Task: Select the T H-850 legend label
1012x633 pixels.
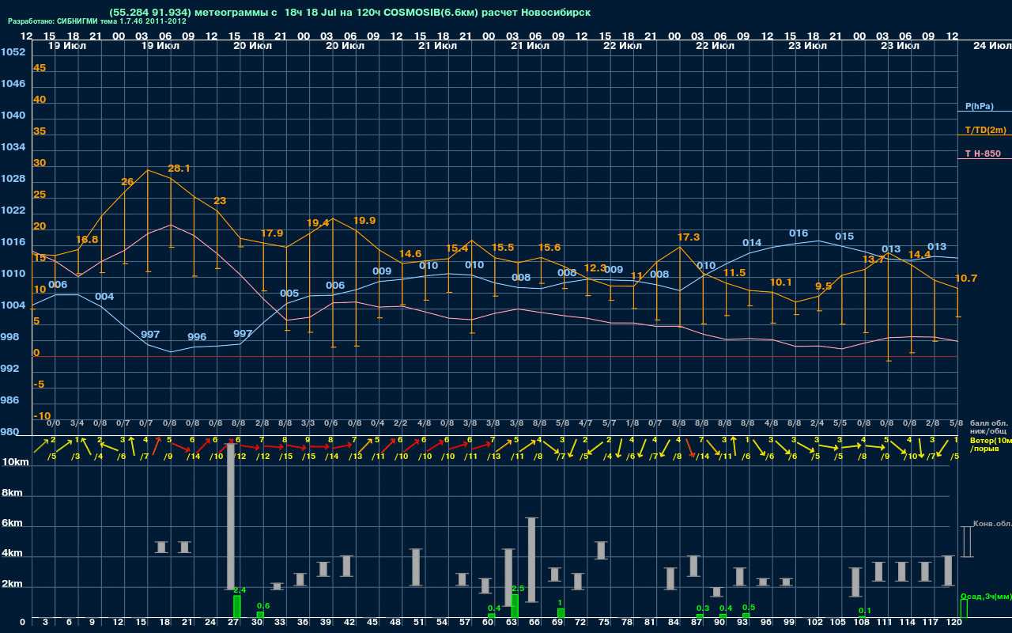Action: pyautogui.click(x=982, y=154)
